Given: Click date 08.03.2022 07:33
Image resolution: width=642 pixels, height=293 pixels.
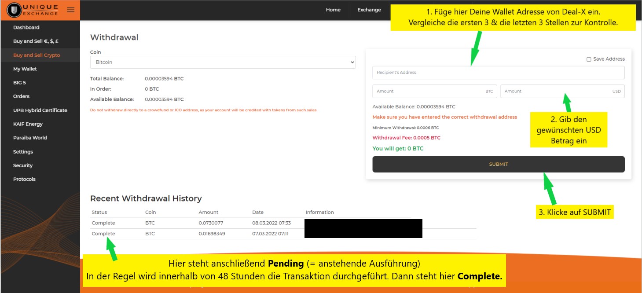Looking at the screenshot, I should (271, 223).
